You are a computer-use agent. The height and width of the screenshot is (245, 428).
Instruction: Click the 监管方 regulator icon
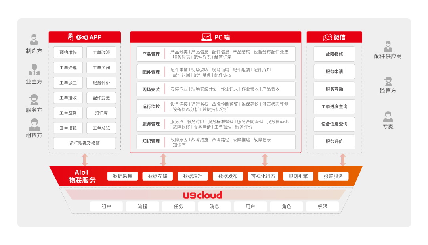pyautogui.click(x=388, y=81)
